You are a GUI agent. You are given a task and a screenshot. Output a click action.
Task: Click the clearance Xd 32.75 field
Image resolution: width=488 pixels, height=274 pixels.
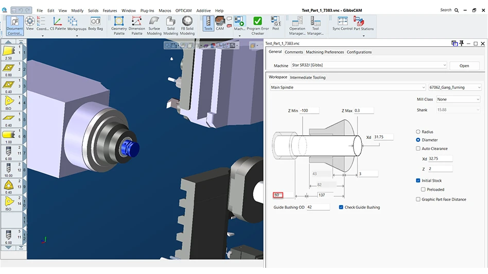tap(440, 158)
